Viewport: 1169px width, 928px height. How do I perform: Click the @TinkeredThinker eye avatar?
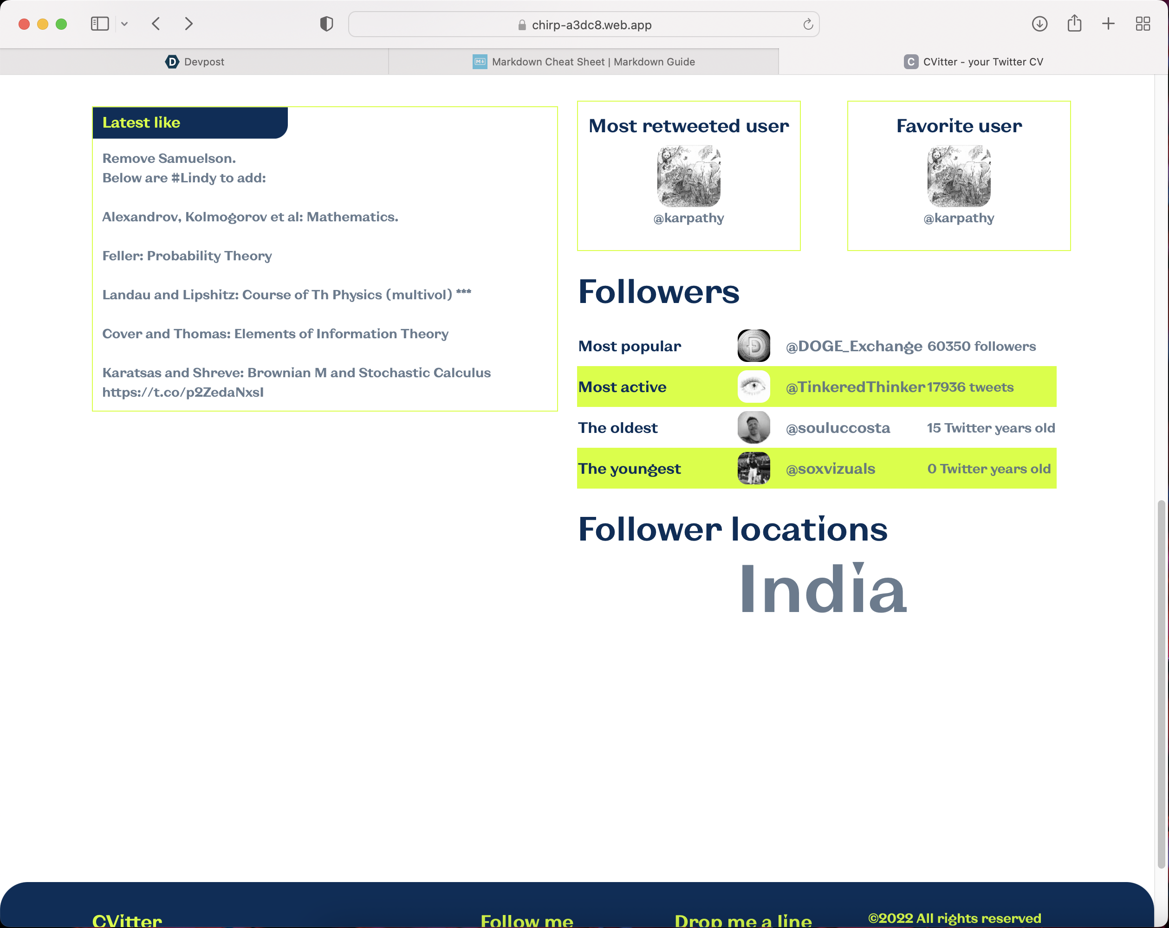pyautogui.click(x=753, y=387)
